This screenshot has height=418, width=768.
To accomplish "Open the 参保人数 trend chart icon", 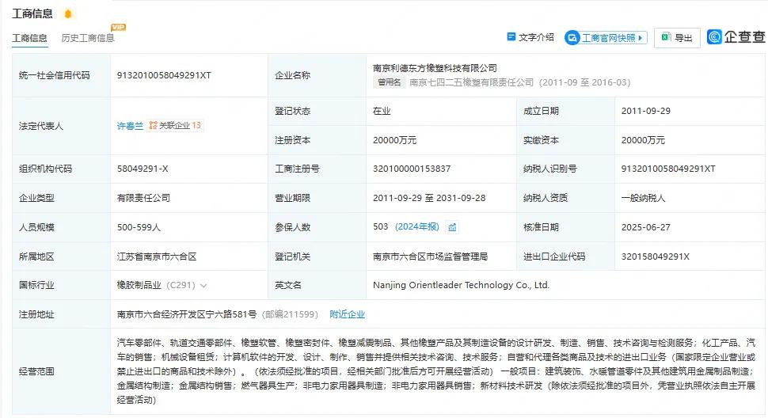I will (x=453, y=227).
